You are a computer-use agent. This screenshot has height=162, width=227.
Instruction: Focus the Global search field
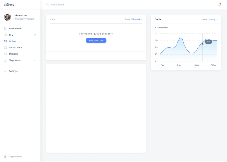click(58, 5)
